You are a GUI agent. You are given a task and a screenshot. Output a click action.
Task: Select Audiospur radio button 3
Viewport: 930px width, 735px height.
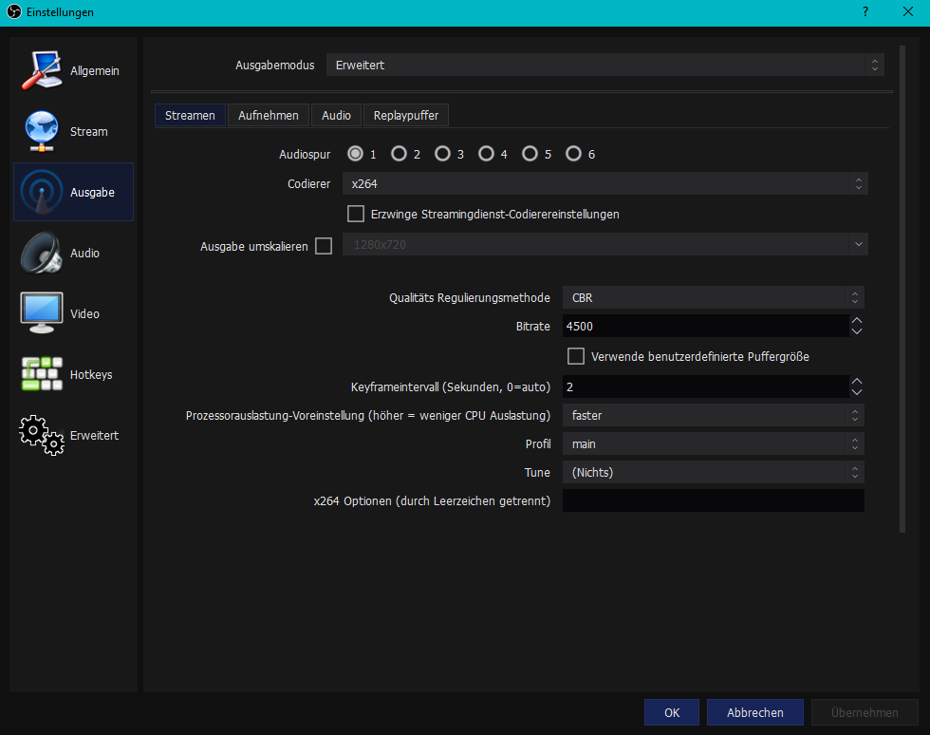pyautogui.click(x=442, y=154)
